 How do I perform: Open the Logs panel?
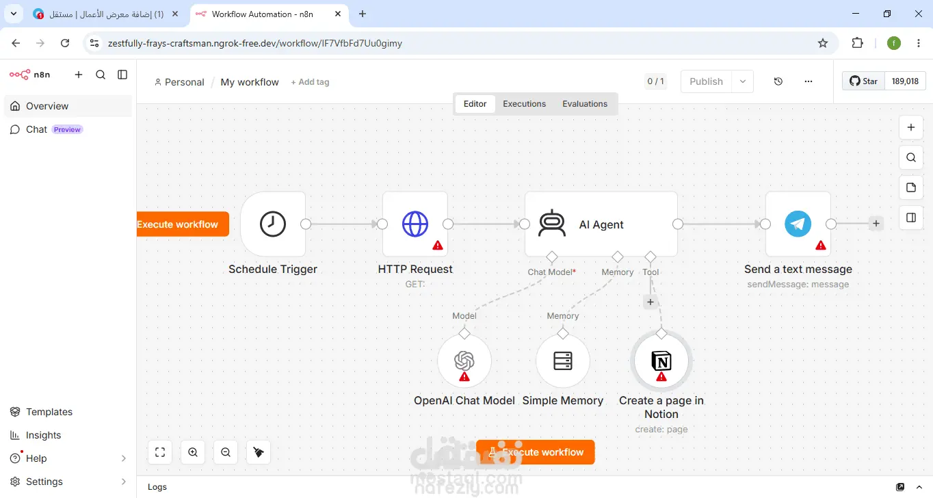point(157,487)
